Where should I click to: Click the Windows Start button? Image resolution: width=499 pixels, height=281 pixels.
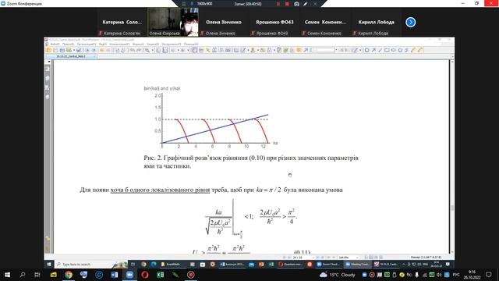[x=7, y=275]
